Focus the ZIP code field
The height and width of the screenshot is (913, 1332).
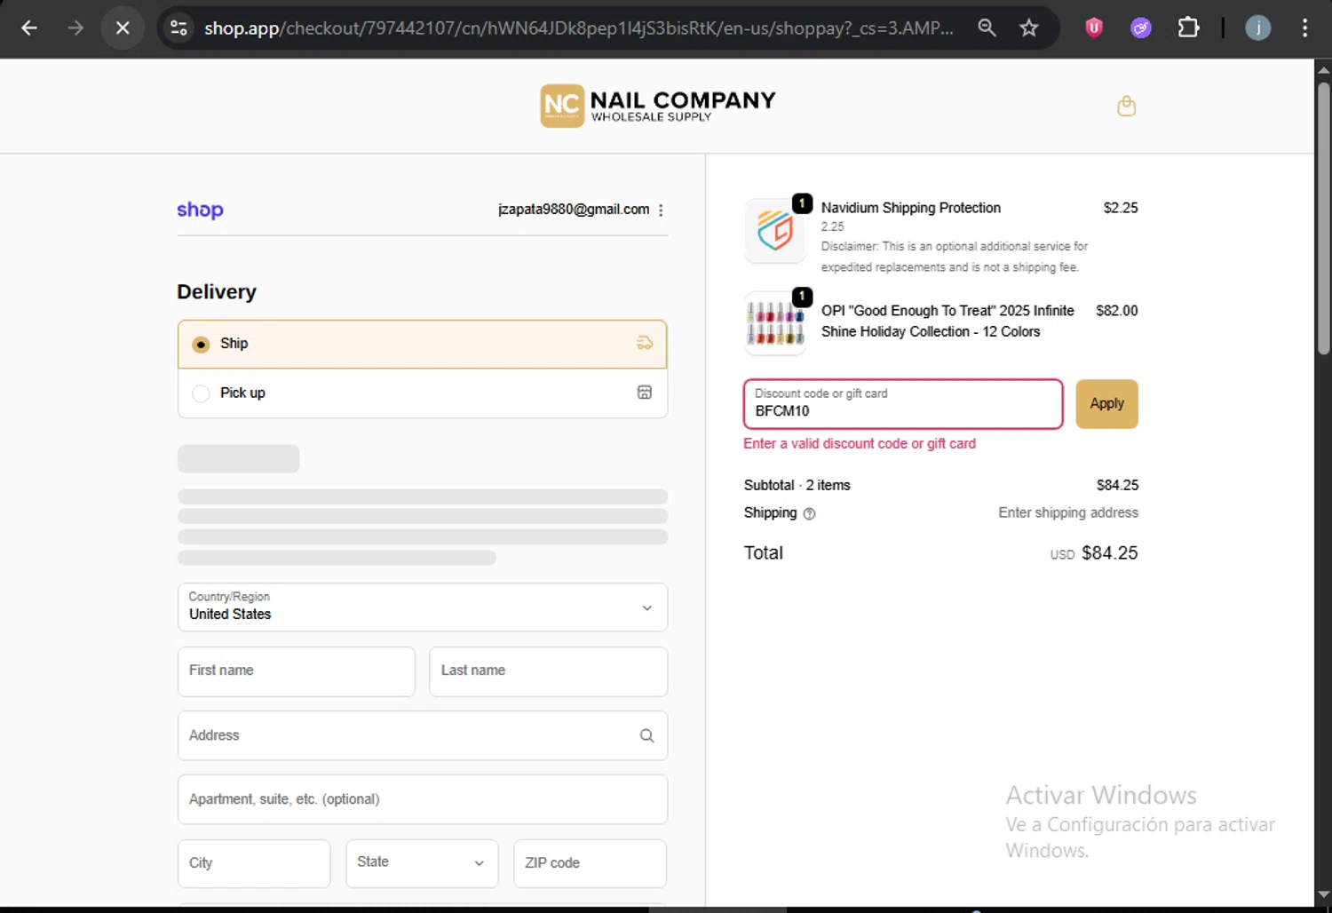pos(590,863)
